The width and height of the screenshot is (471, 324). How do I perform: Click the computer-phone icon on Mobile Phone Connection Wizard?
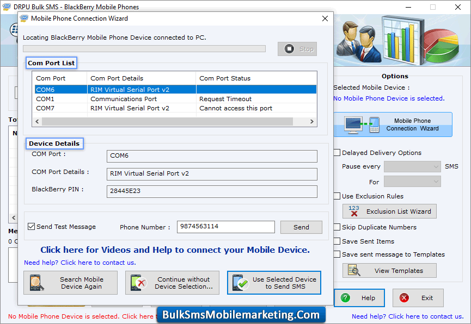click(x=362, y=125)
